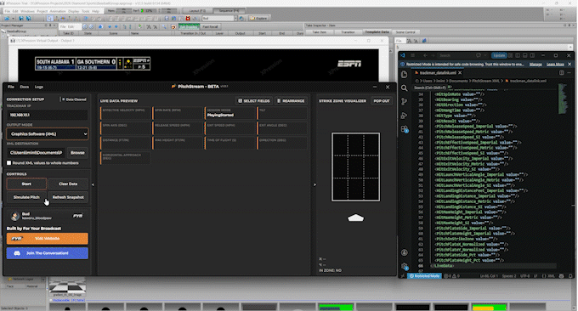The width and height of the screenshot is (578, 311).
Task: Select the Take Item tab in Take Inspector
Action: pos(320,32)
